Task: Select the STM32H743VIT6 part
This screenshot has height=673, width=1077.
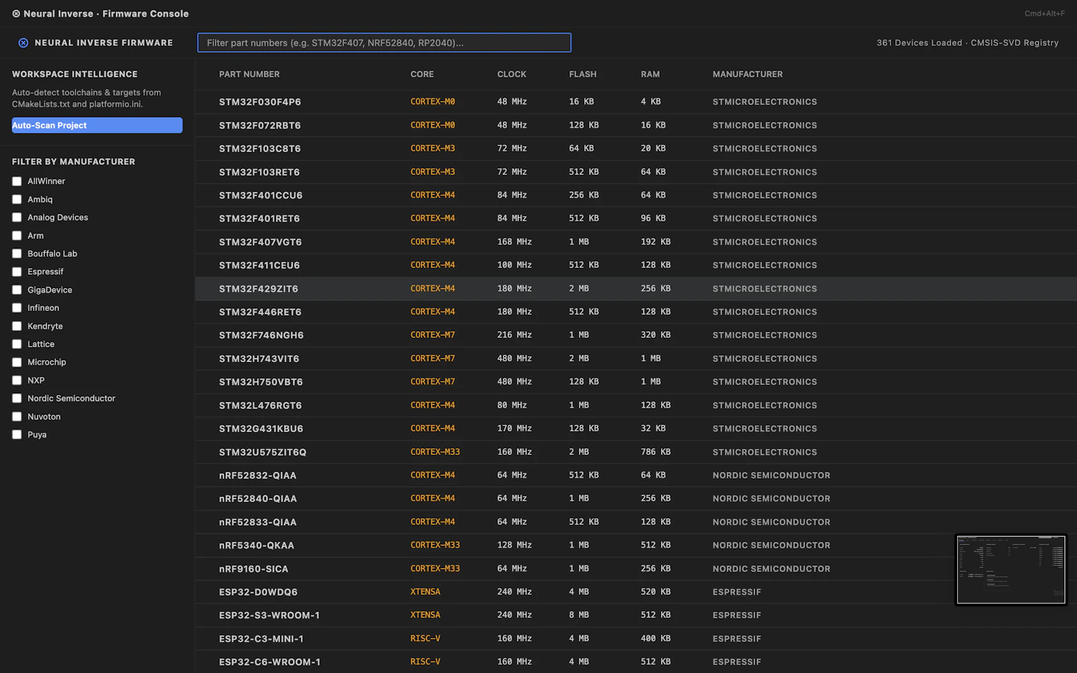Action: coord(636,358)
